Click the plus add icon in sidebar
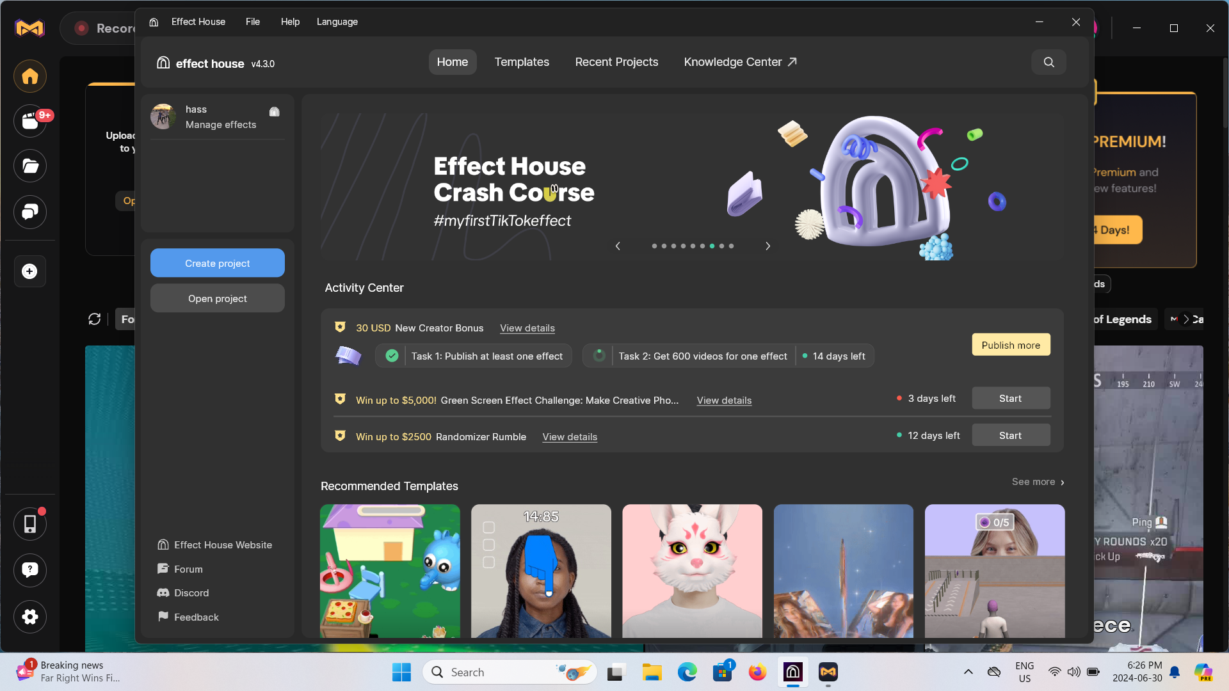This screenshot has height=691, width=1229. pos(30,271)
